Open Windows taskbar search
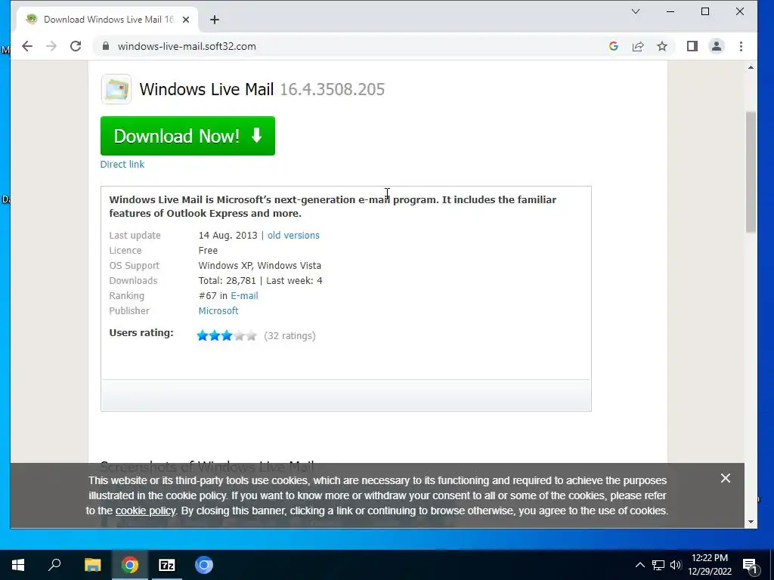774x580 pixels. (54, 565)
